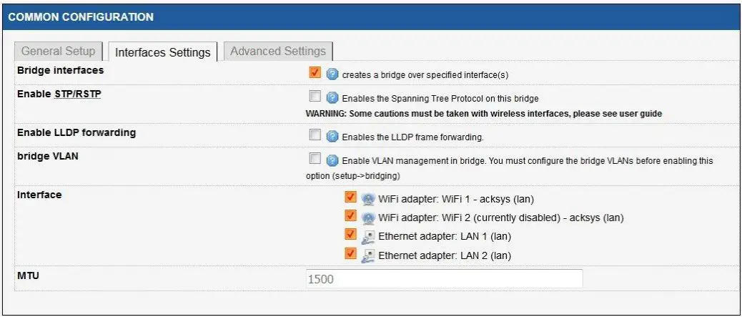Uncheck WiFi 1 acksys interface checkbox
Screen dimensions: 742x317
pyautogui.click(x=350, y=197)
